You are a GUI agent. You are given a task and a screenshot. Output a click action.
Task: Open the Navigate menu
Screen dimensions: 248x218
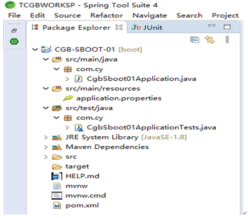pyautogui.click(x=150, y=16)
